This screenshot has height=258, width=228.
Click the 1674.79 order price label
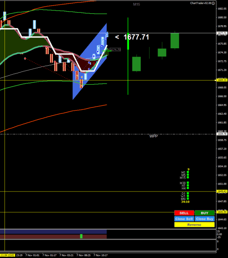click(115, 50)
